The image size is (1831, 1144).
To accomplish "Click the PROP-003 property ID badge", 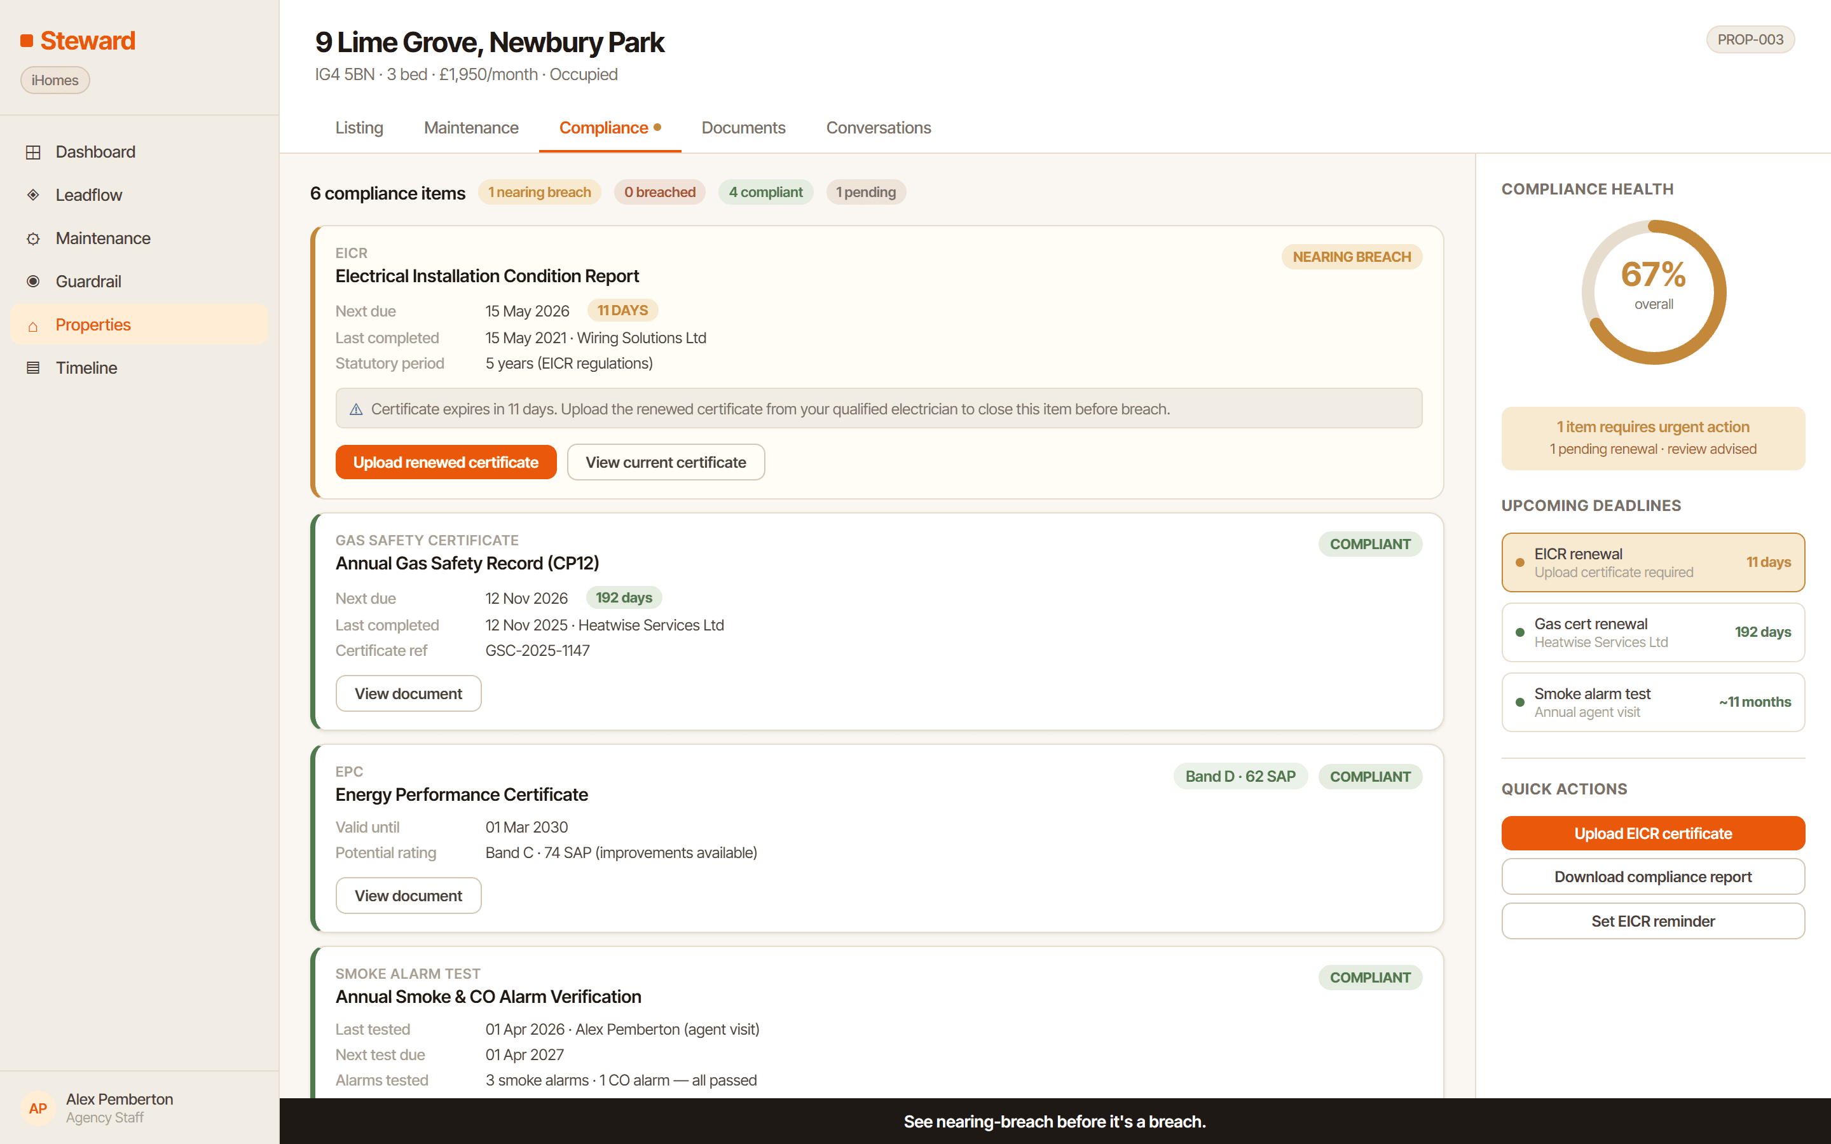I will [1750, 39].
